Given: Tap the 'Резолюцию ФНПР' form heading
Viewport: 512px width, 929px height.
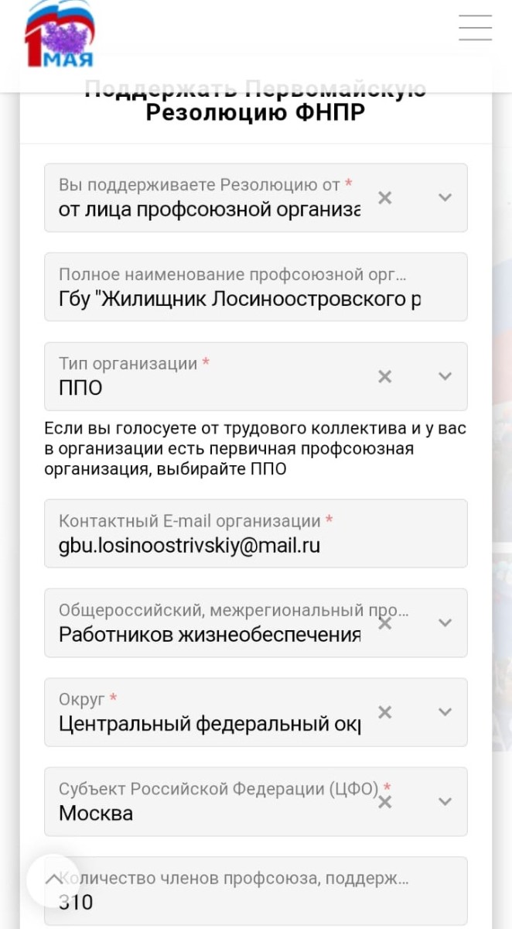Looking at the screenshot, I should (x=256, y=113).
